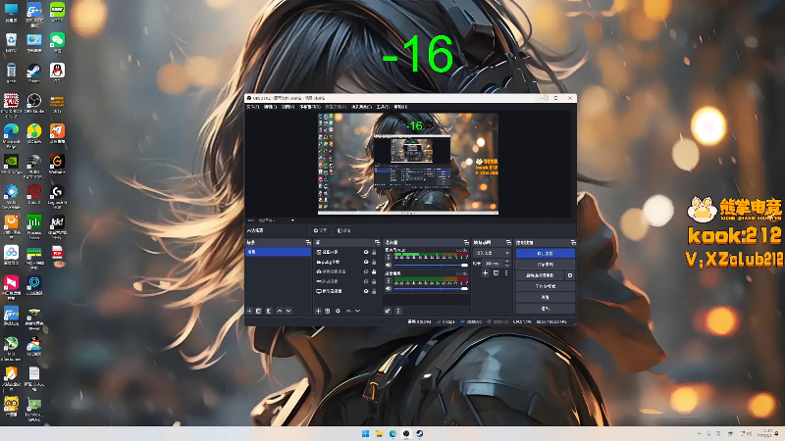Image resolution: width=785 pixels, height=441 pixels.
Task: Open the Scene Collection menu in OBS
Action: click(x=362, y=107)
